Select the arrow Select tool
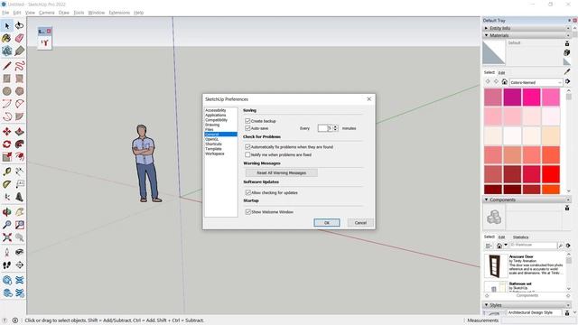Screen dimensions: 578x325 point(6,25)
